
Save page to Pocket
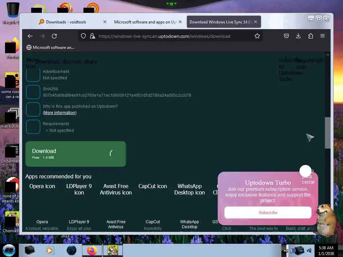286,36
